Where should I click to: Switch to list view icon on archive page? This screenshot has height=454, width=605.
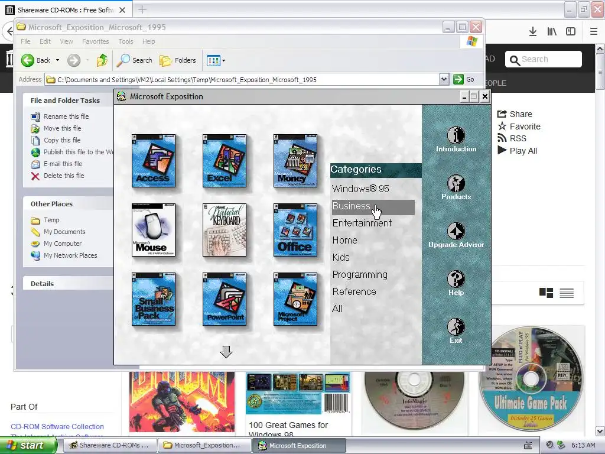point(567,293)
